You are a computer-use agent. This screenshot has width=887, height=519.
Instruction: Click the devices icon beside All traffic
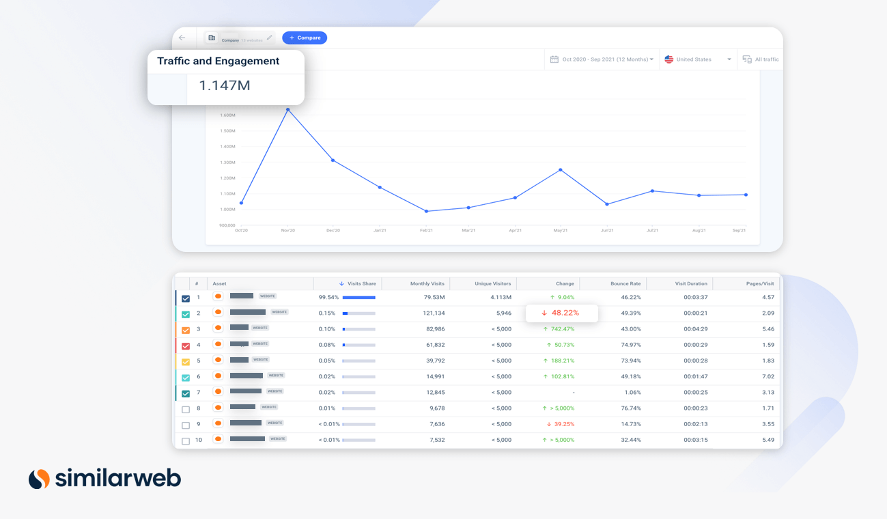click(747, 59)
